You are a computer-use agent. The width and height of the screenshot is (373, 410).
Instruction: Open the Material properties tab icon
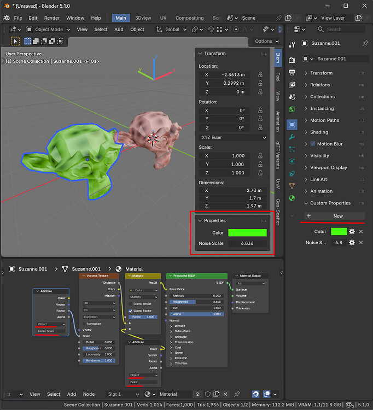[x=292, y=198]
